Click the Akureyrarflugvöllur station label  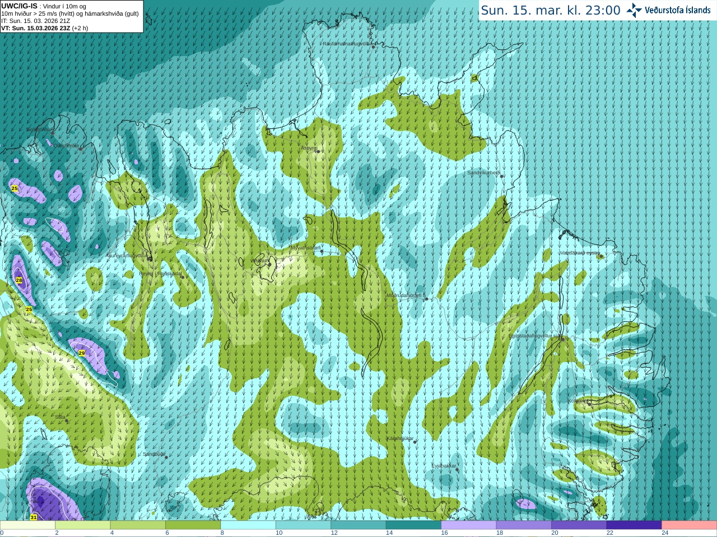[x=127, y=255]
